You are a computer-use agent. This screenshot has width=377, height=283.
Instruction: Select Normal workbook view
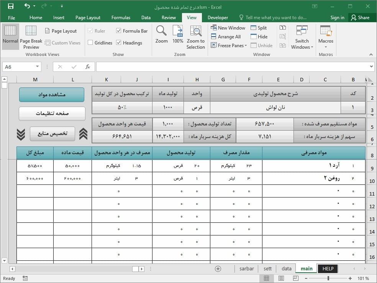click(10, 37)
